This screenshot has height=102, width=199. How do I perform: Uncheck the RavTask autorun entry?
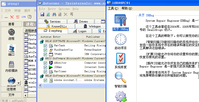click(x=45, y=46)
